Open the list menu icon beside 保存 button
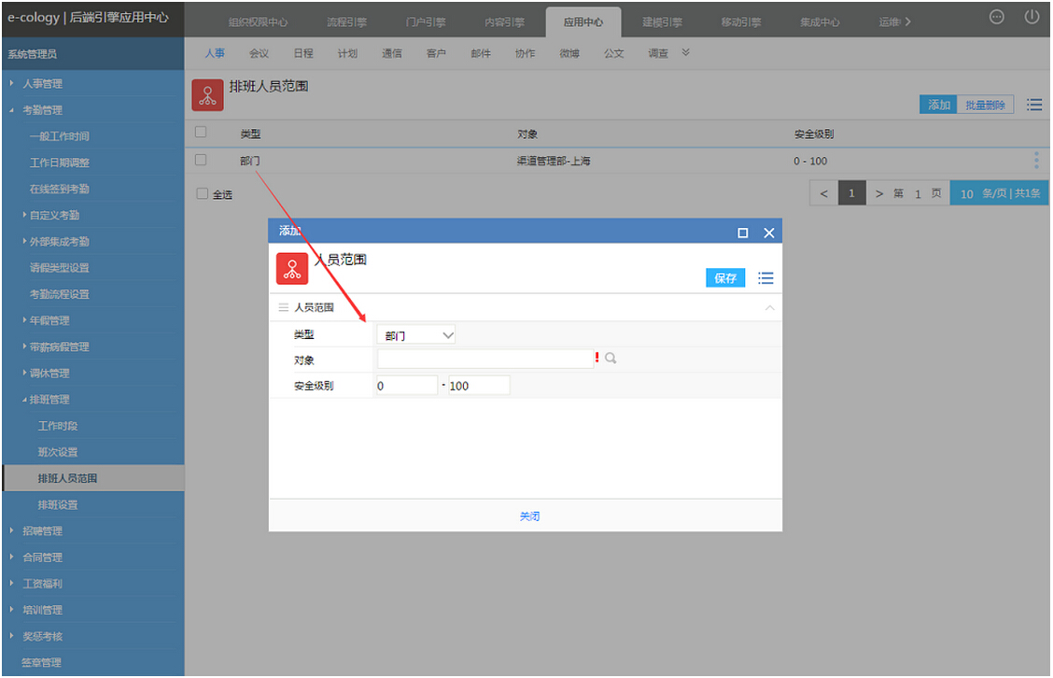The image size is (1053, 678). pos(765,278)
